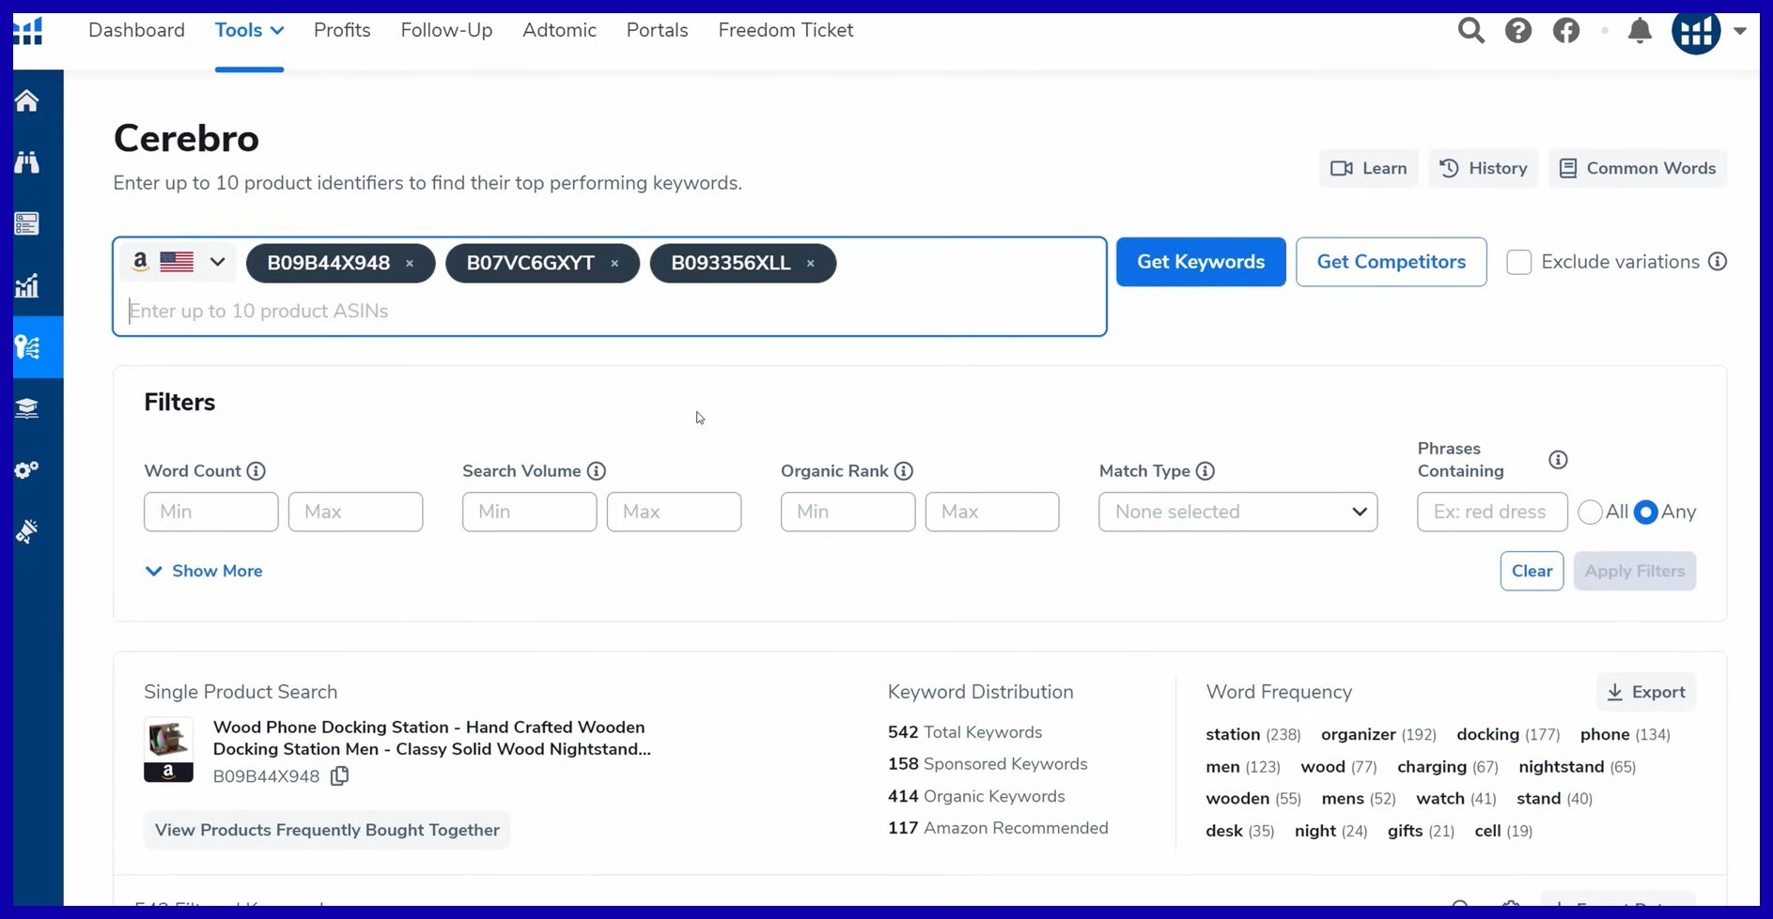Click View Products Frequently Bought Together

click(327, 830)
